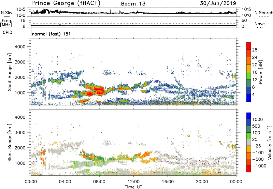
Task: Click the '1000' tick on velocity colorbar
Action: [258, 119]
